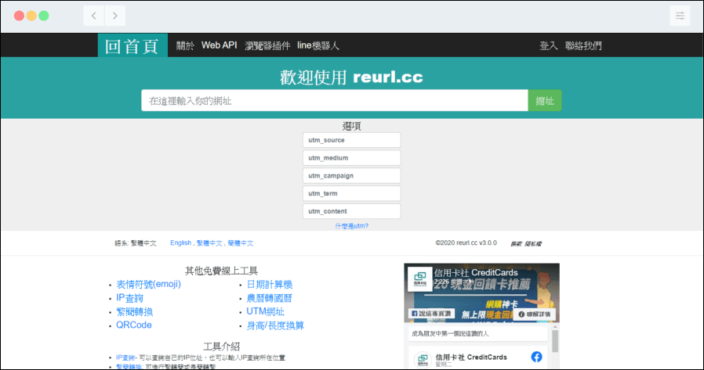Open the 瀏覽器插件 menu item
This screenshot has height=370, width=704.
click(267, 45)
